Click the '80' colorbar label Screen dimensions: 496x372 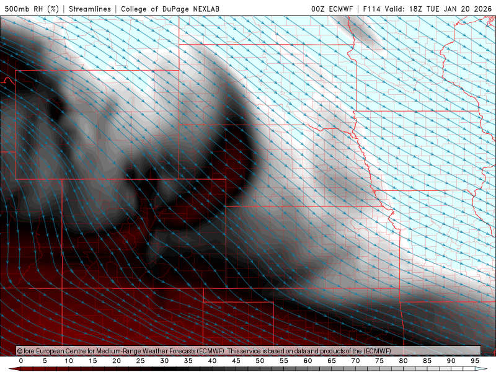click(x=404, y=361)
